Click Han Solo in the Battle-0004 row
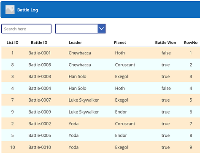Viewport: 200px width, 154px height. pyautogui.click(x=78, y=88)
